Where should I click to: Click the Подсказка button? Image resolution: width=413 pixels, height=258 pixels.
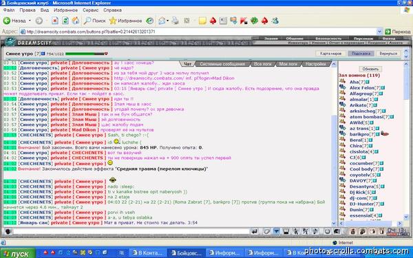361,54
